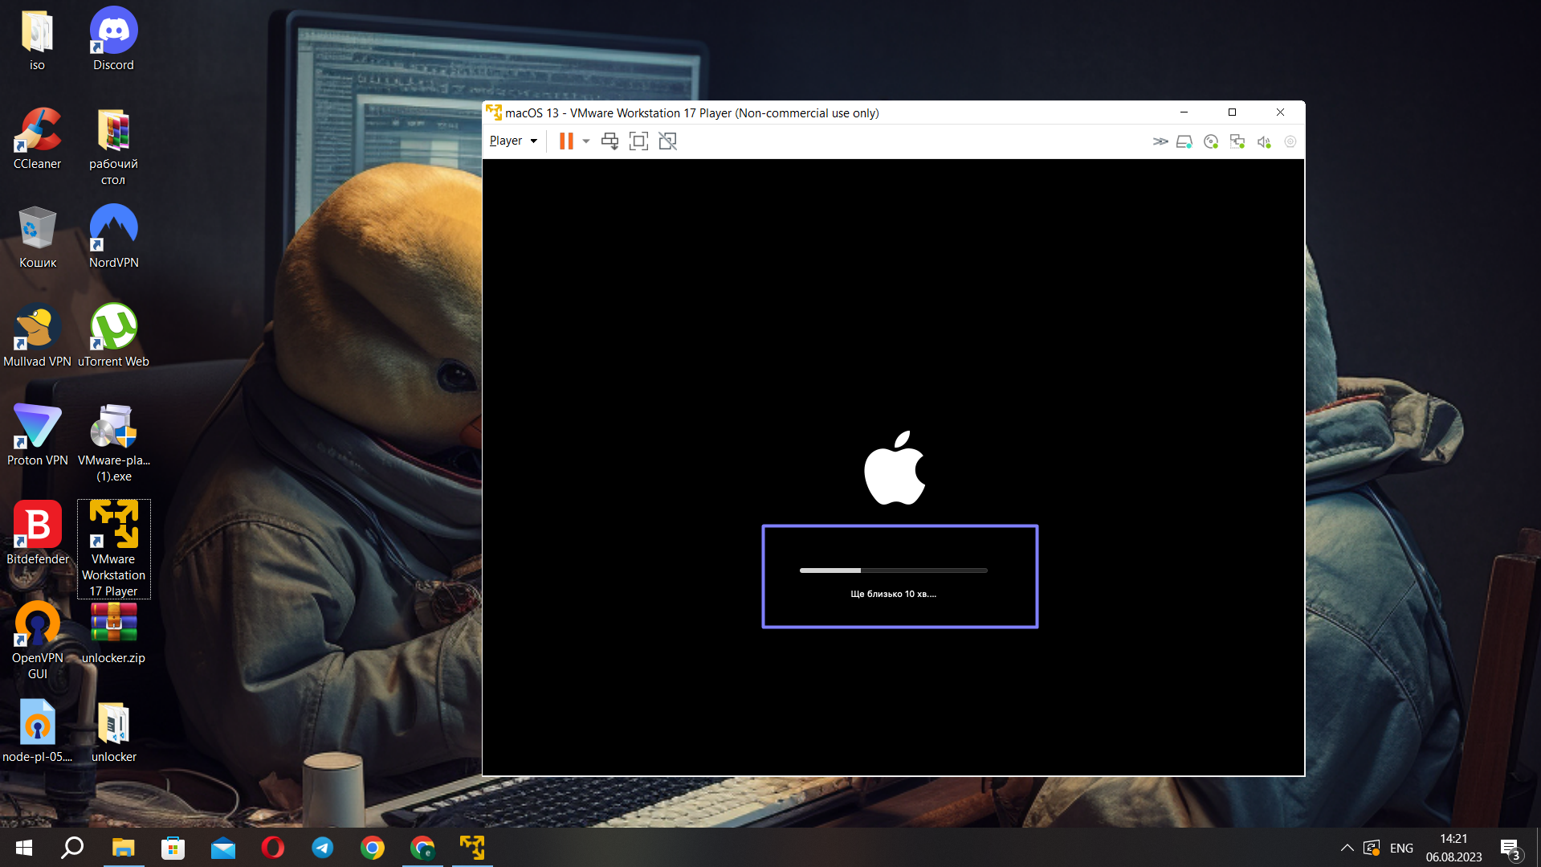Open the Player menu in VMware
The height and width of the screenshot is (867, 1541).
[513, 141]
